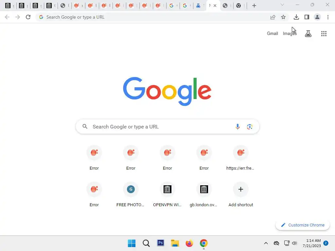Open the clock showing 1:14 AM
Viewport: 335px width, 251px height.
click(x=312, y=243)
